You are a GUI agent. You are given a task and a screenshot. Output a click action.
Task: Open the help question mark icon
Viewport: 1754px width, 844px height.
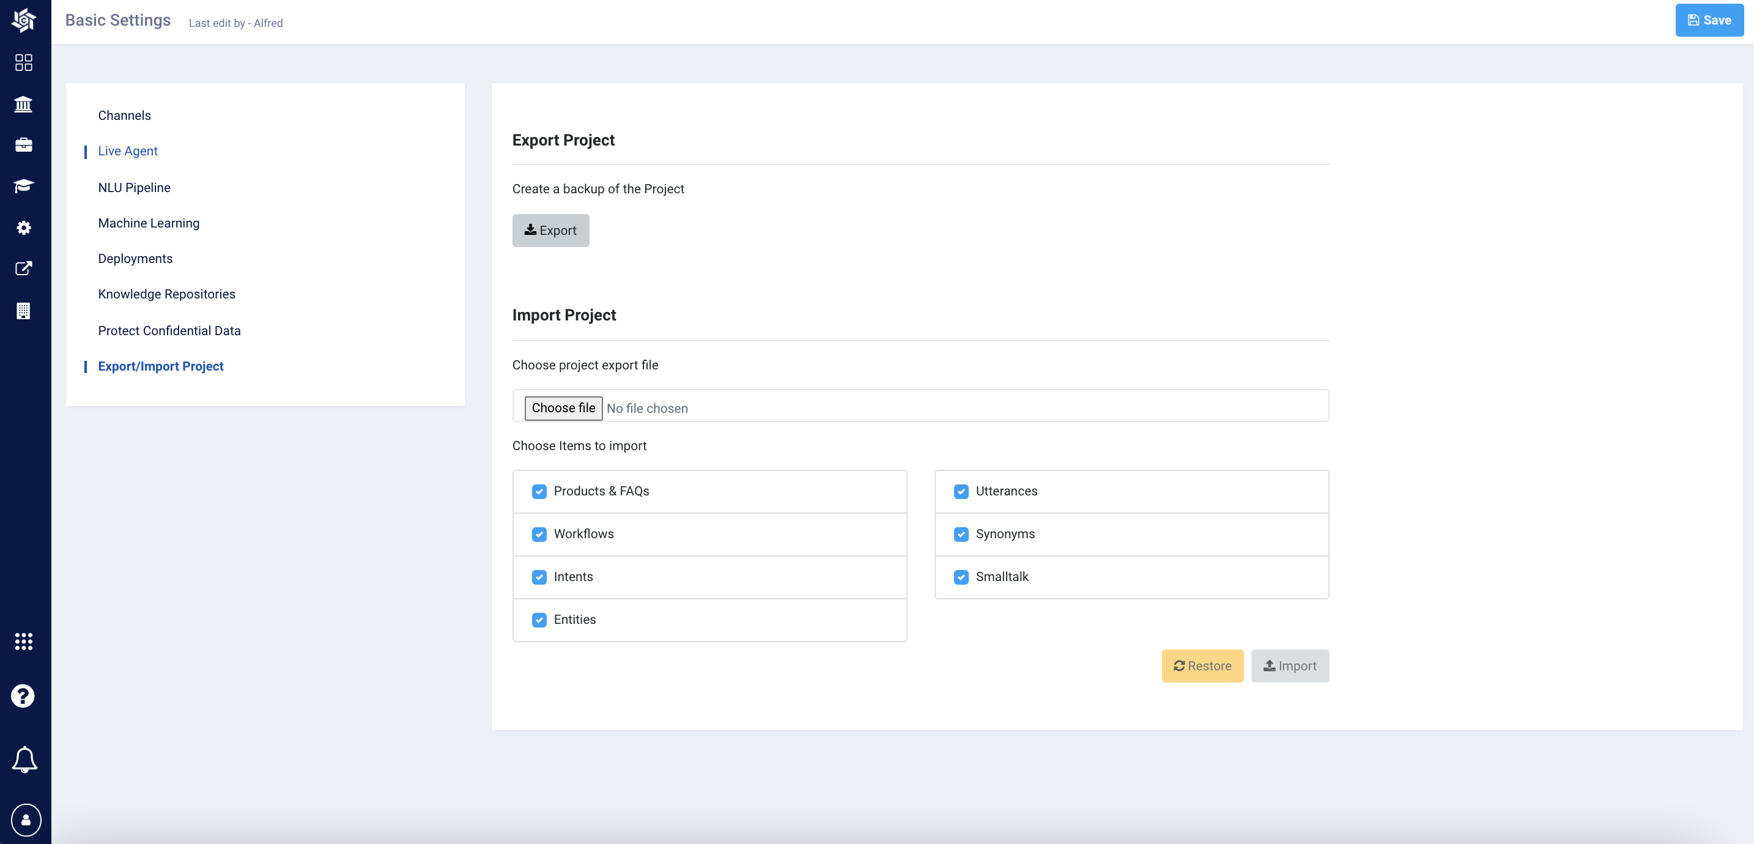(x=24, y=695)
